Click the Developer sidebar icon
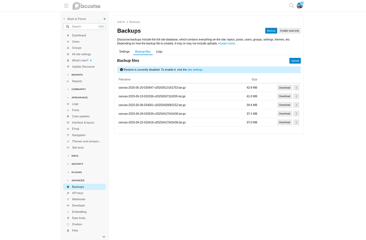 coord(68,205)
